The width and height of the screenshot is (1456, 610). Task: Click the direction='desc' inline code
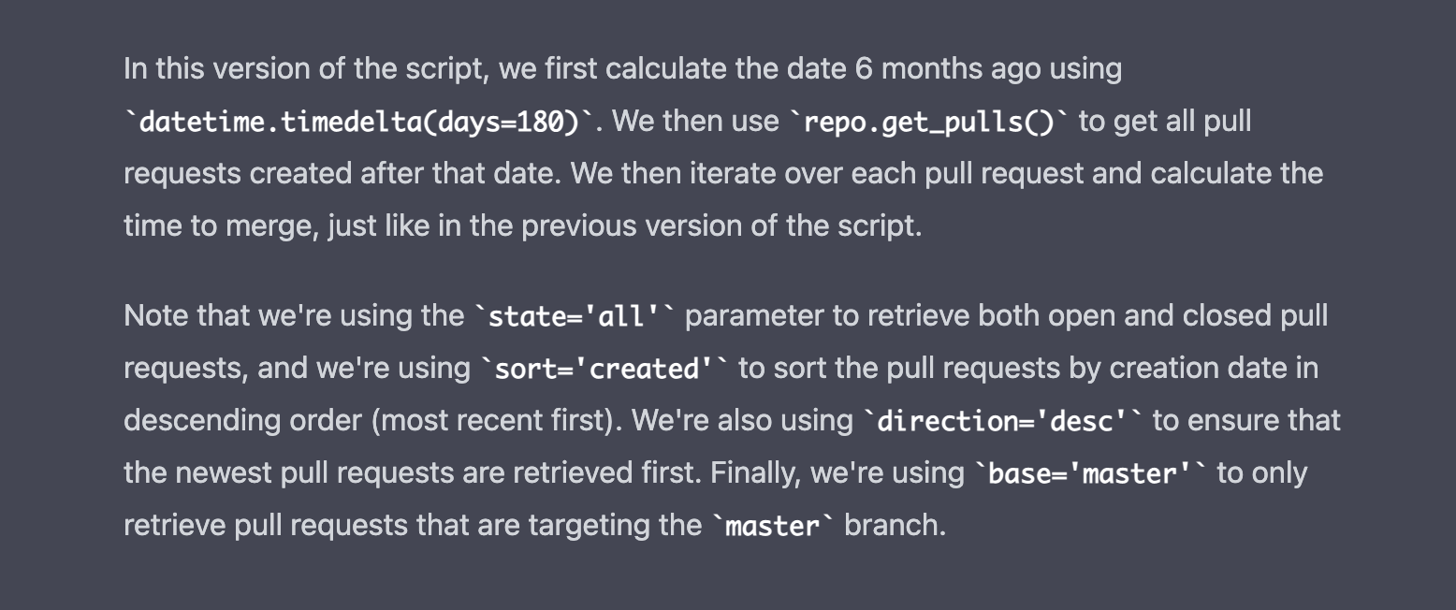point(1003,421)
